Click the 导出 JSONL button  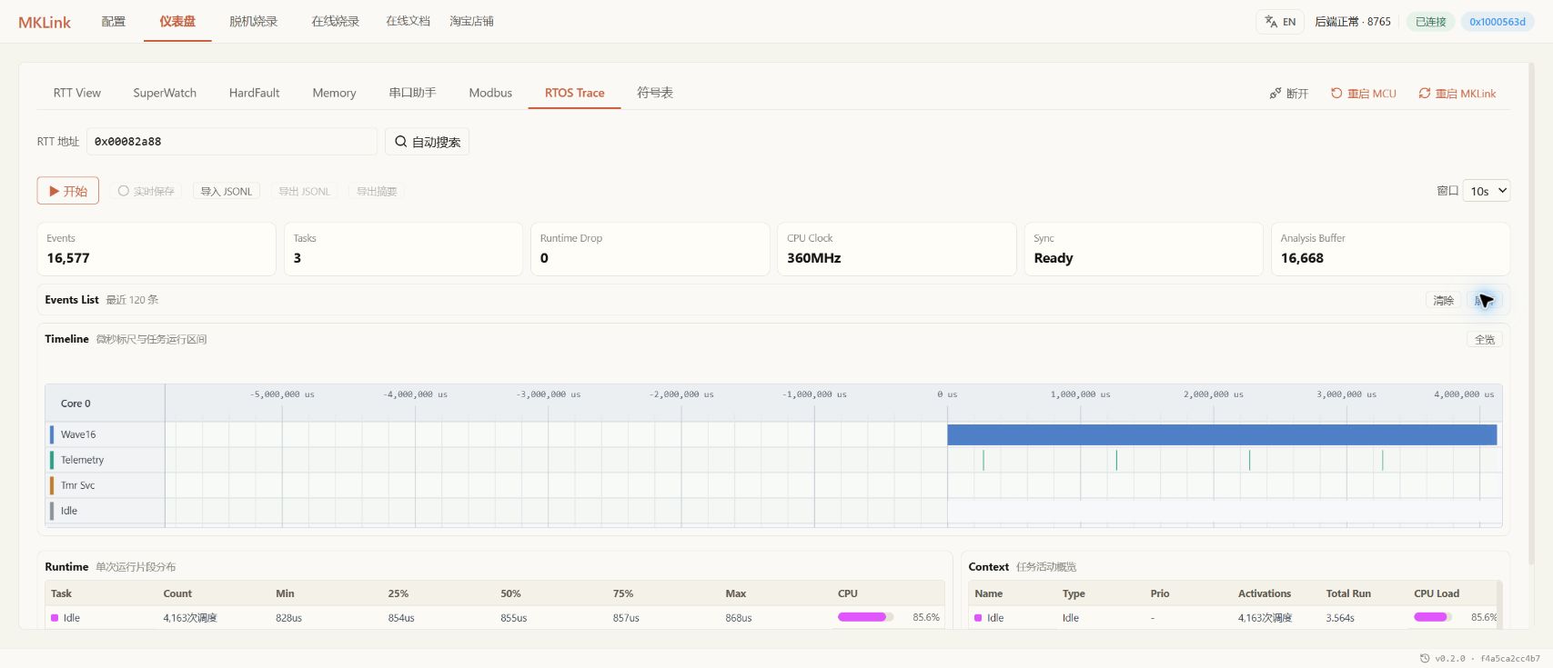click(304, 191)
